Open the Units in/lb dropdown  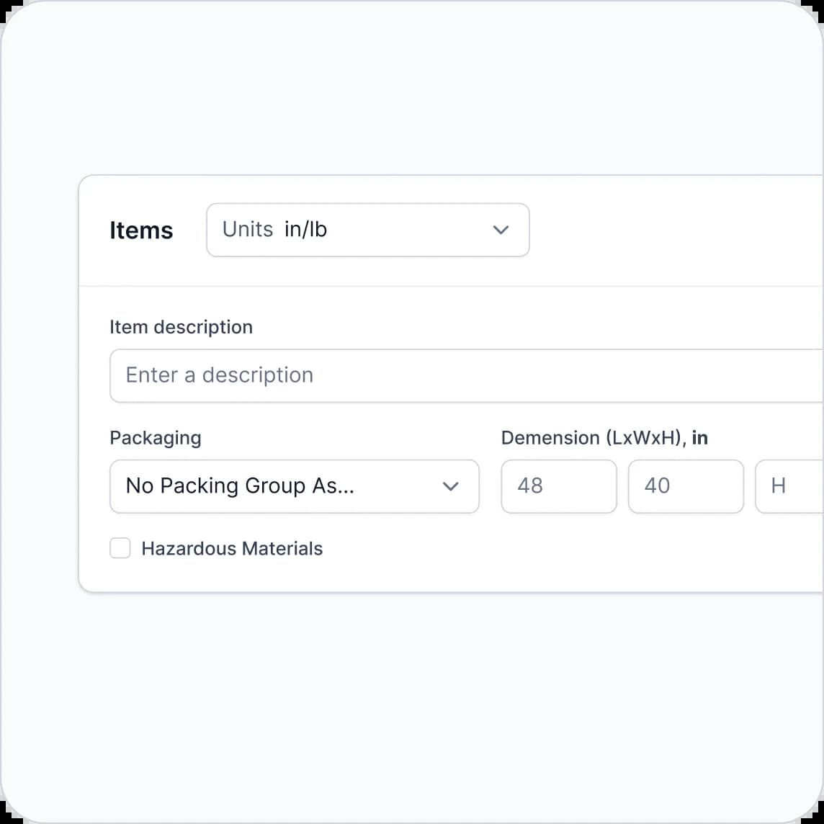pos(367,230)
